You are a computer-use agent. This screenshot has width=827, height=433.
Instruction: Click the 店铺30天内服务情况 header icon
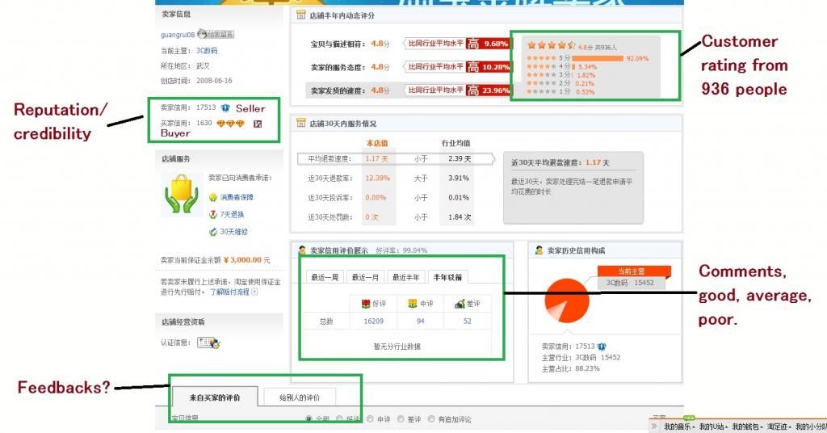point(300,123)
